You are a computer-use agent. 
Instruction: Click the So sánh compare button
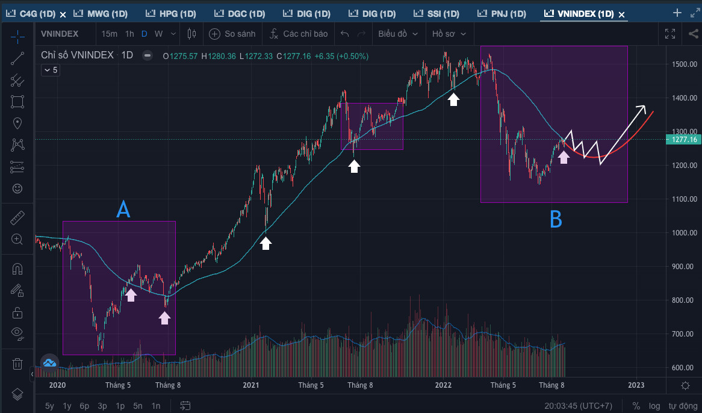[232, 34]
